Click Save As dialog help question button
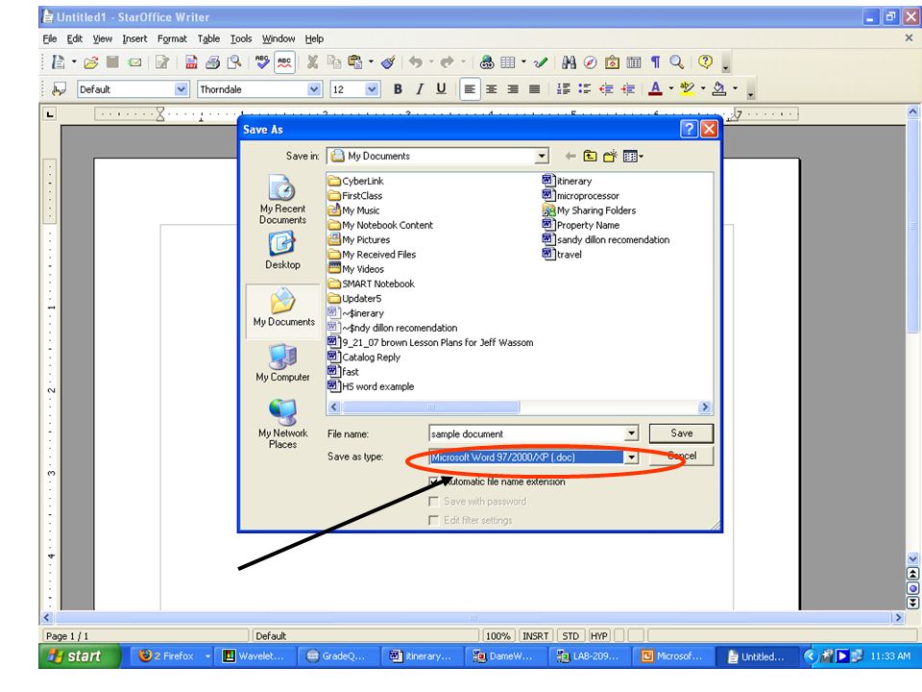Image resolution: width=922 pixels, height=692 pixels. pos(689,130)
